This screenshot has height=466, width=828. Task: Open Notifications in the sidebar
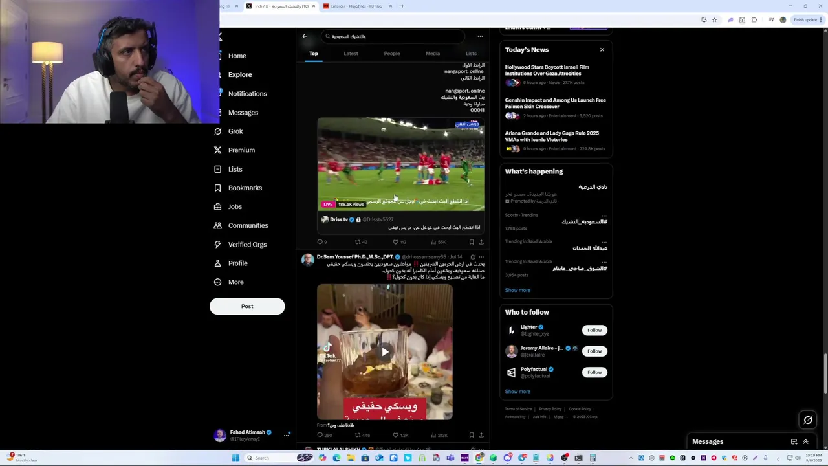247,94
